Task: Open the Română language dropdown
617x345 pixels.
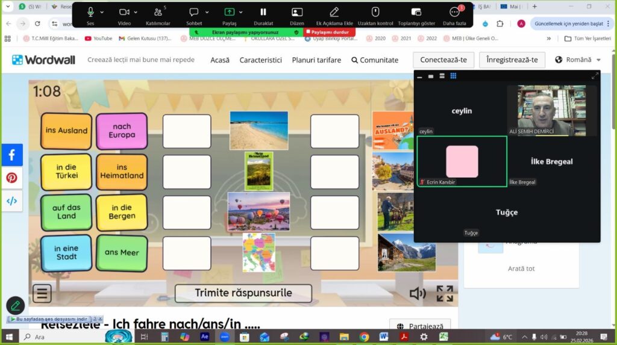Action: [x=578, y=60]
